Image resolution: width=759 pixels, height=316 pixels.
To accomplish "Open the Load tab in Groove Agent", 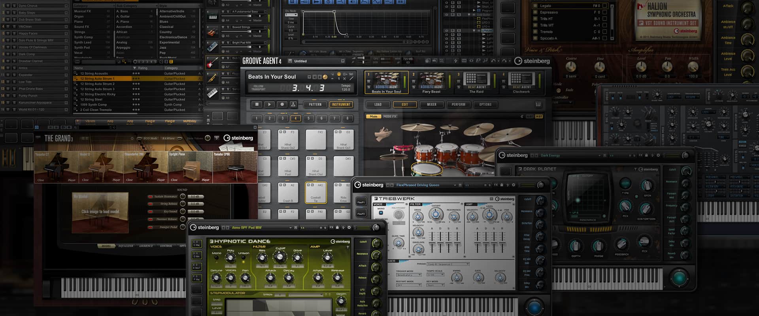I will [x=378, y=104].
